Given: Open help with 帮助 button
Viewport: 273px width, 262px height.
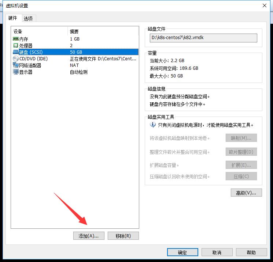Looking at the screenshot, I should [251, 252].
